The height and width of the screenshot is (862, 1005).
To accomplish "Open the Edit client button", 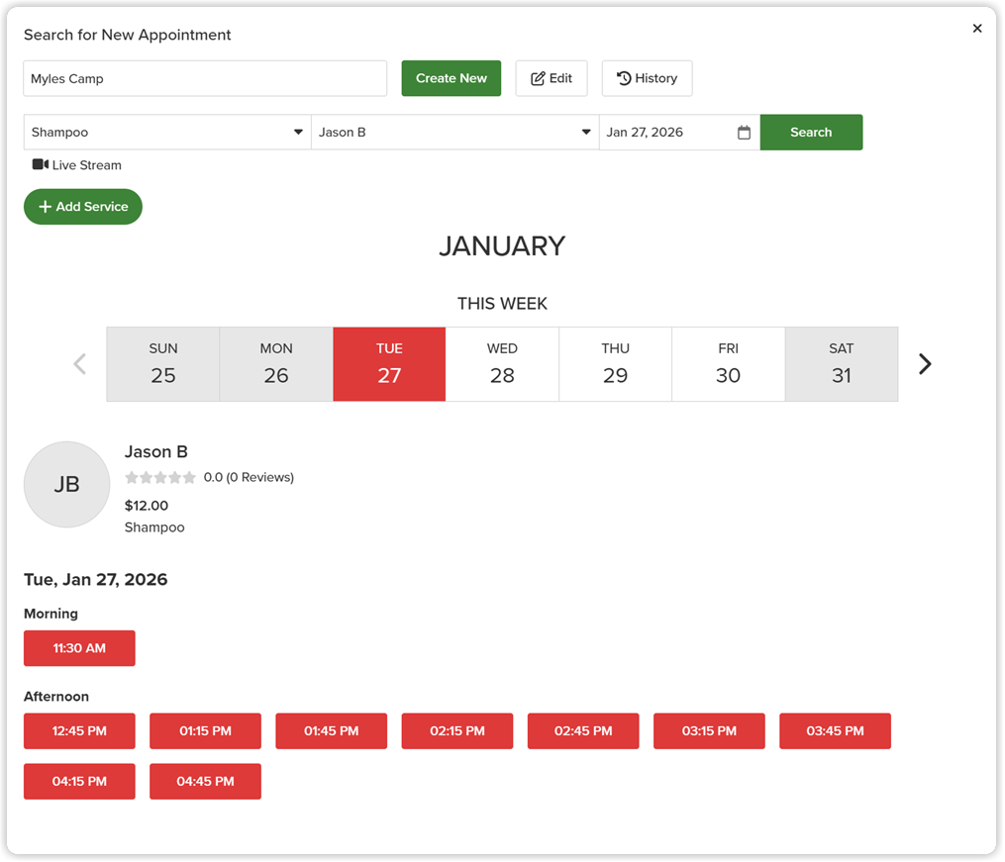I will click(552, 78).
